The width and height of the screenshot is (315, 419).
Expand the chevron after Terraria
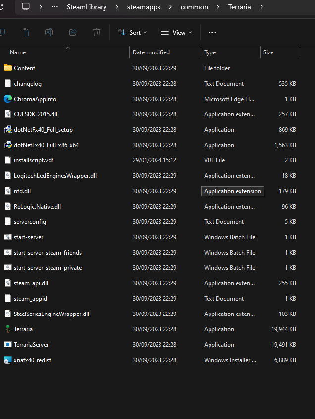[262, 7]
